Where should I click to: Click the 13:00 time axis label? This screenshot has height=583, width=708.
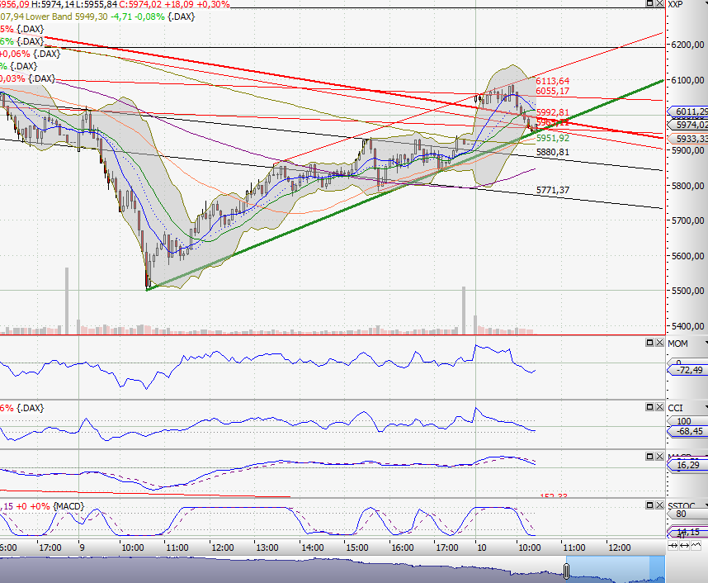coord(267,547)
